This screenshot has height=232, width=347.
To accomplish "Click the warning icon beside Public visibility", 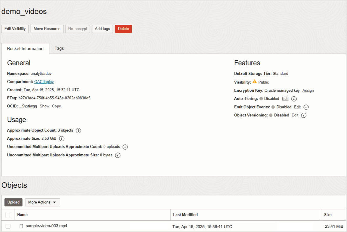I will (x=255, y=82).
